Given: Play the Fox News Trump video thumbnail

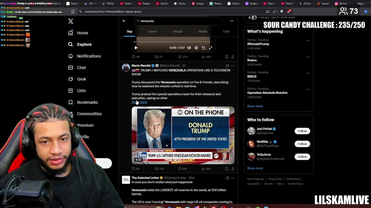Looking at the screenshot, I should coord(183,135).
